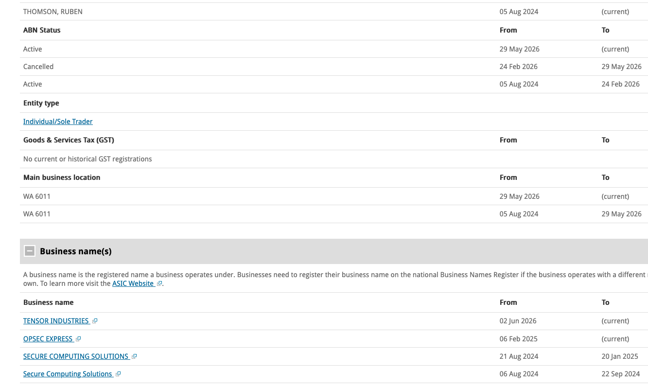Click the Cancelled status entry
The height and width of the screenshot is (388, 648).
point(38,67)
